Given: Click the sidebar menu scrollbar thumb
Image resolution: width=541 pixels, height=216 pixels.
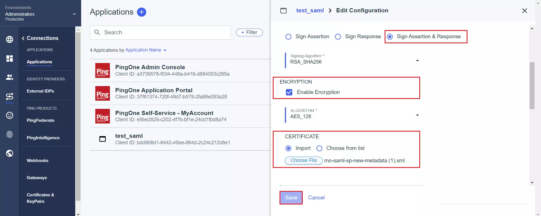Looking at the screenshot, I should (78, 117).
